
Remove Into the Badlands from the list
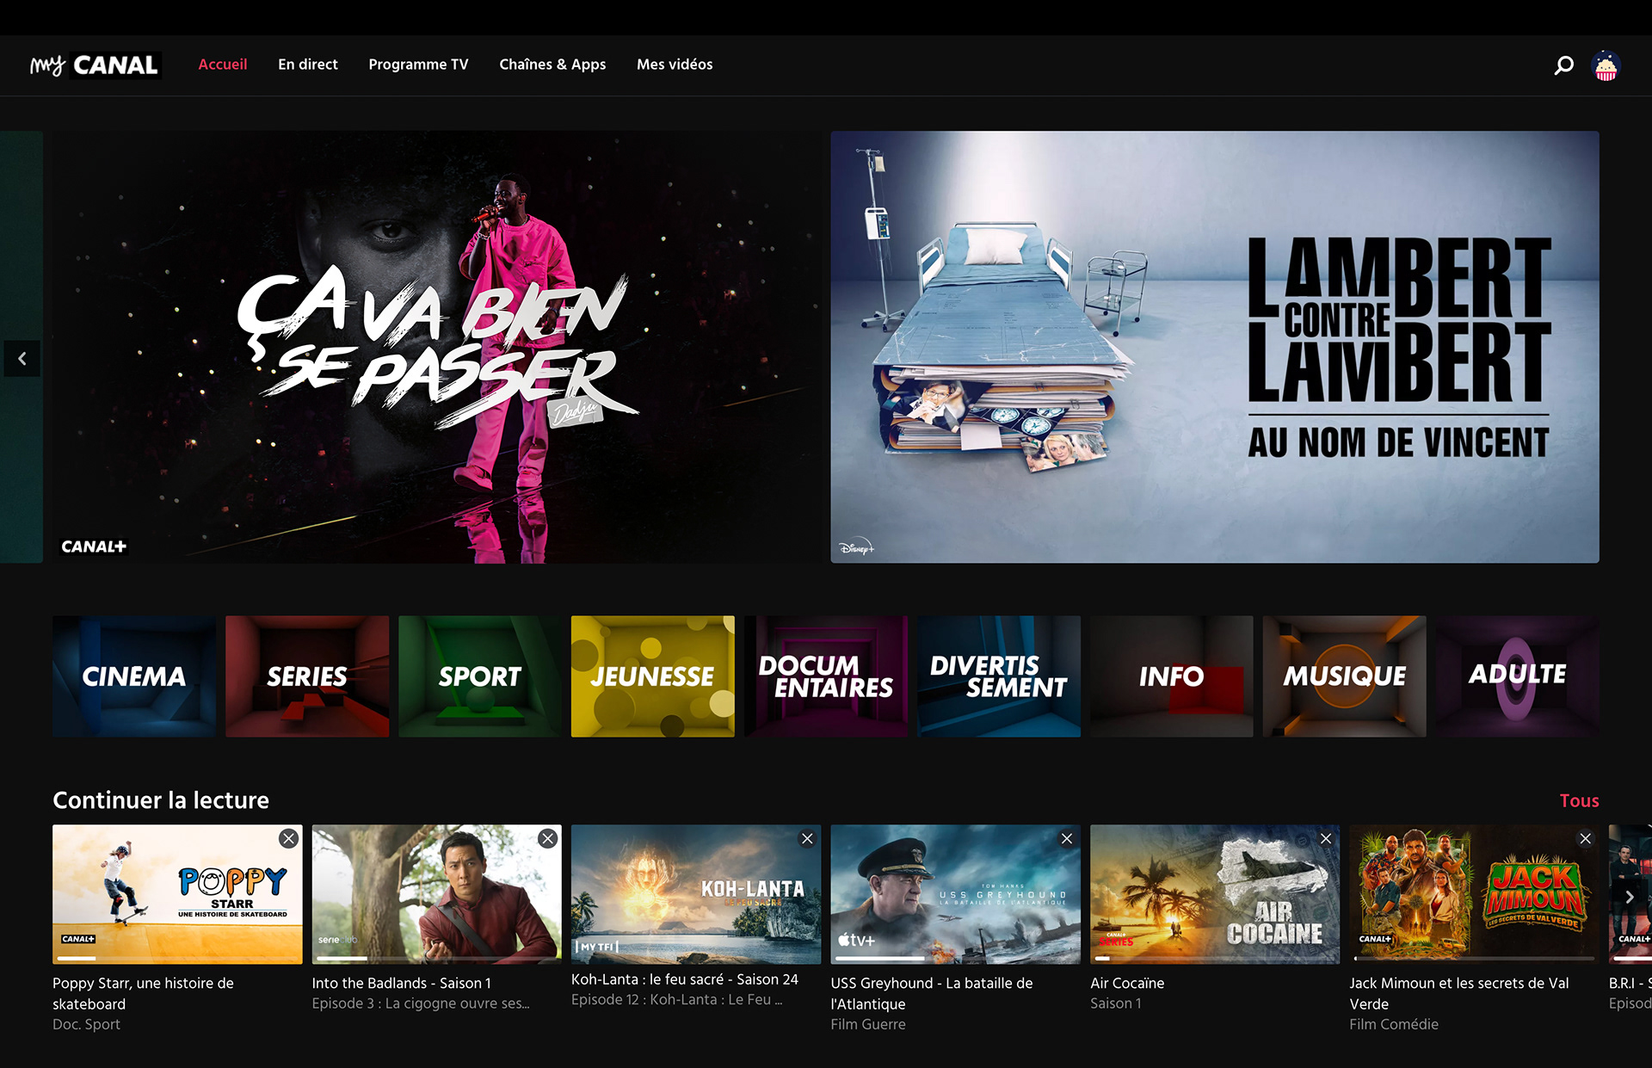pos(547,838)
